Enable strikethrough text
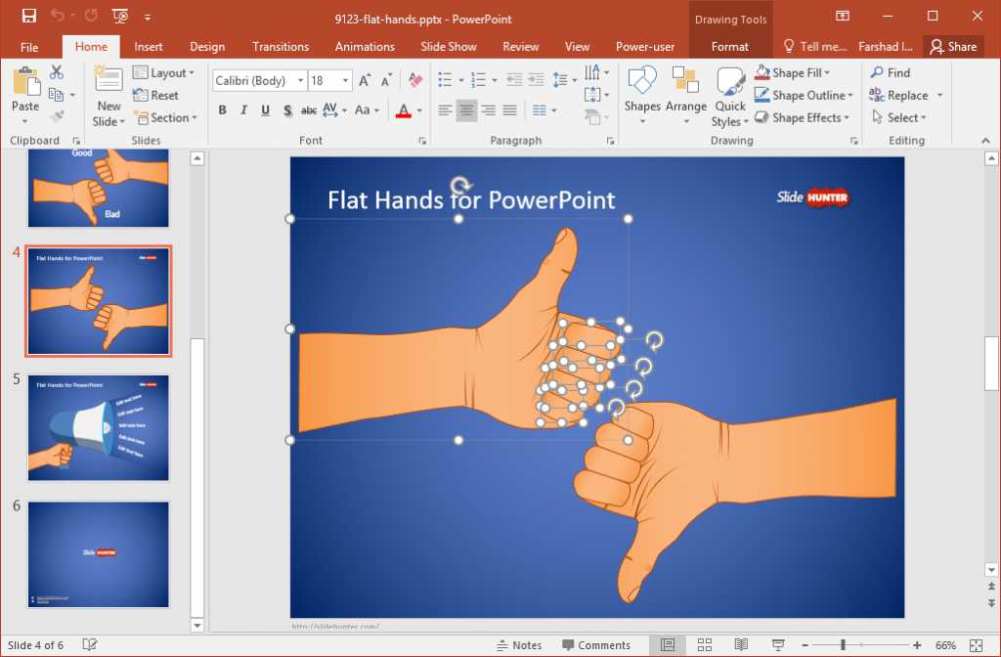This screenshot has width=1001, height=657. pyautogui.click(x=308, y=110)
